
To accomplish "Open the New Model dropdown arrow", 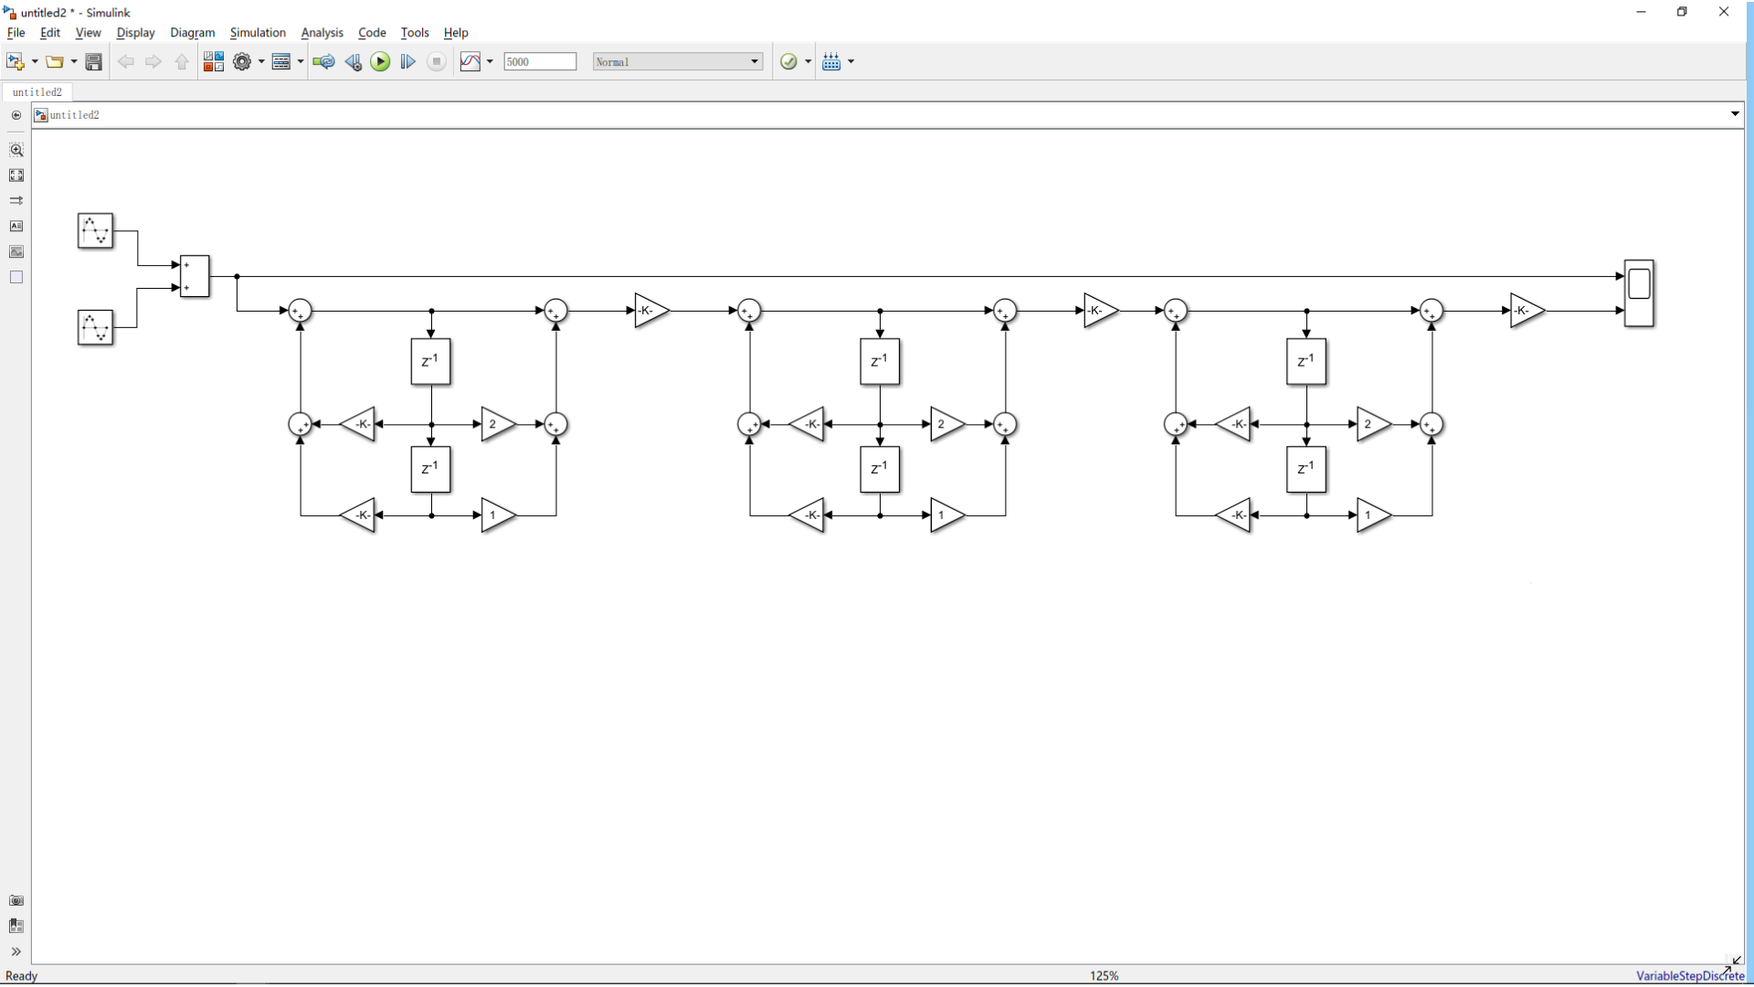I will [35, 61].
